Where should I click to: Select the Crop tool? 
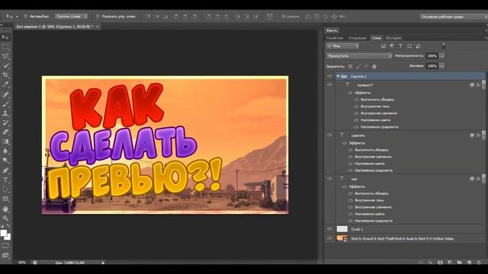pyautogui.click(x=5, y=75)
